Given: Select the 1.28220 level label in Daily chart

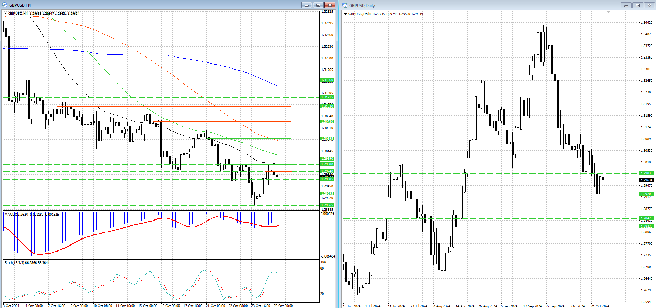Looking at the screenshot, I should click(647, 227).
